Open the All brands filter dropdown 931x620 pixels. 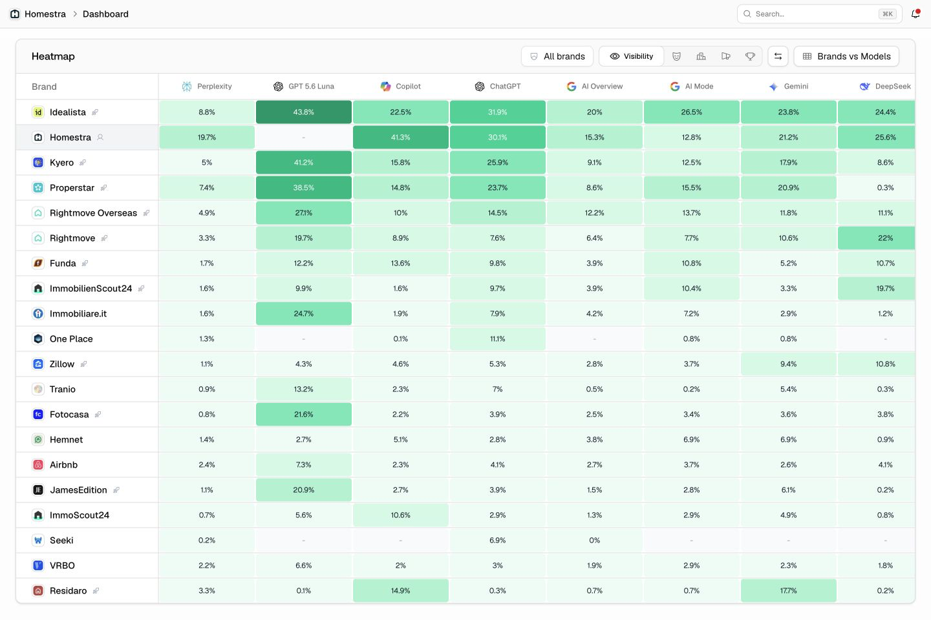point(557,56)
